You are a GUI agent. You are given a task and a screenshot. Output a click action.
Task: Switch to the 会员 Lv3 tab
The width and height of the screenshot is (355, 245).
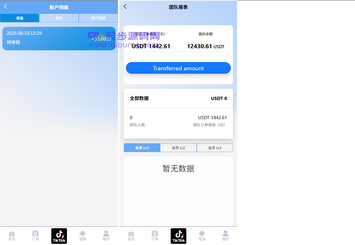tap(215, 148)
